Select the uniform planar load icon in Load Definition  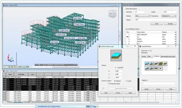click(x=147, y=64)
